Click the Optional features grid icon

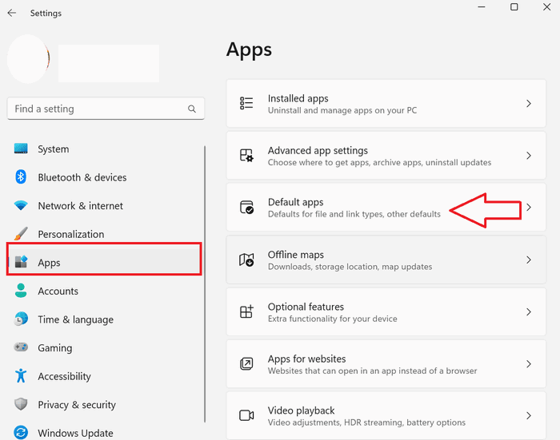point(246,311)
